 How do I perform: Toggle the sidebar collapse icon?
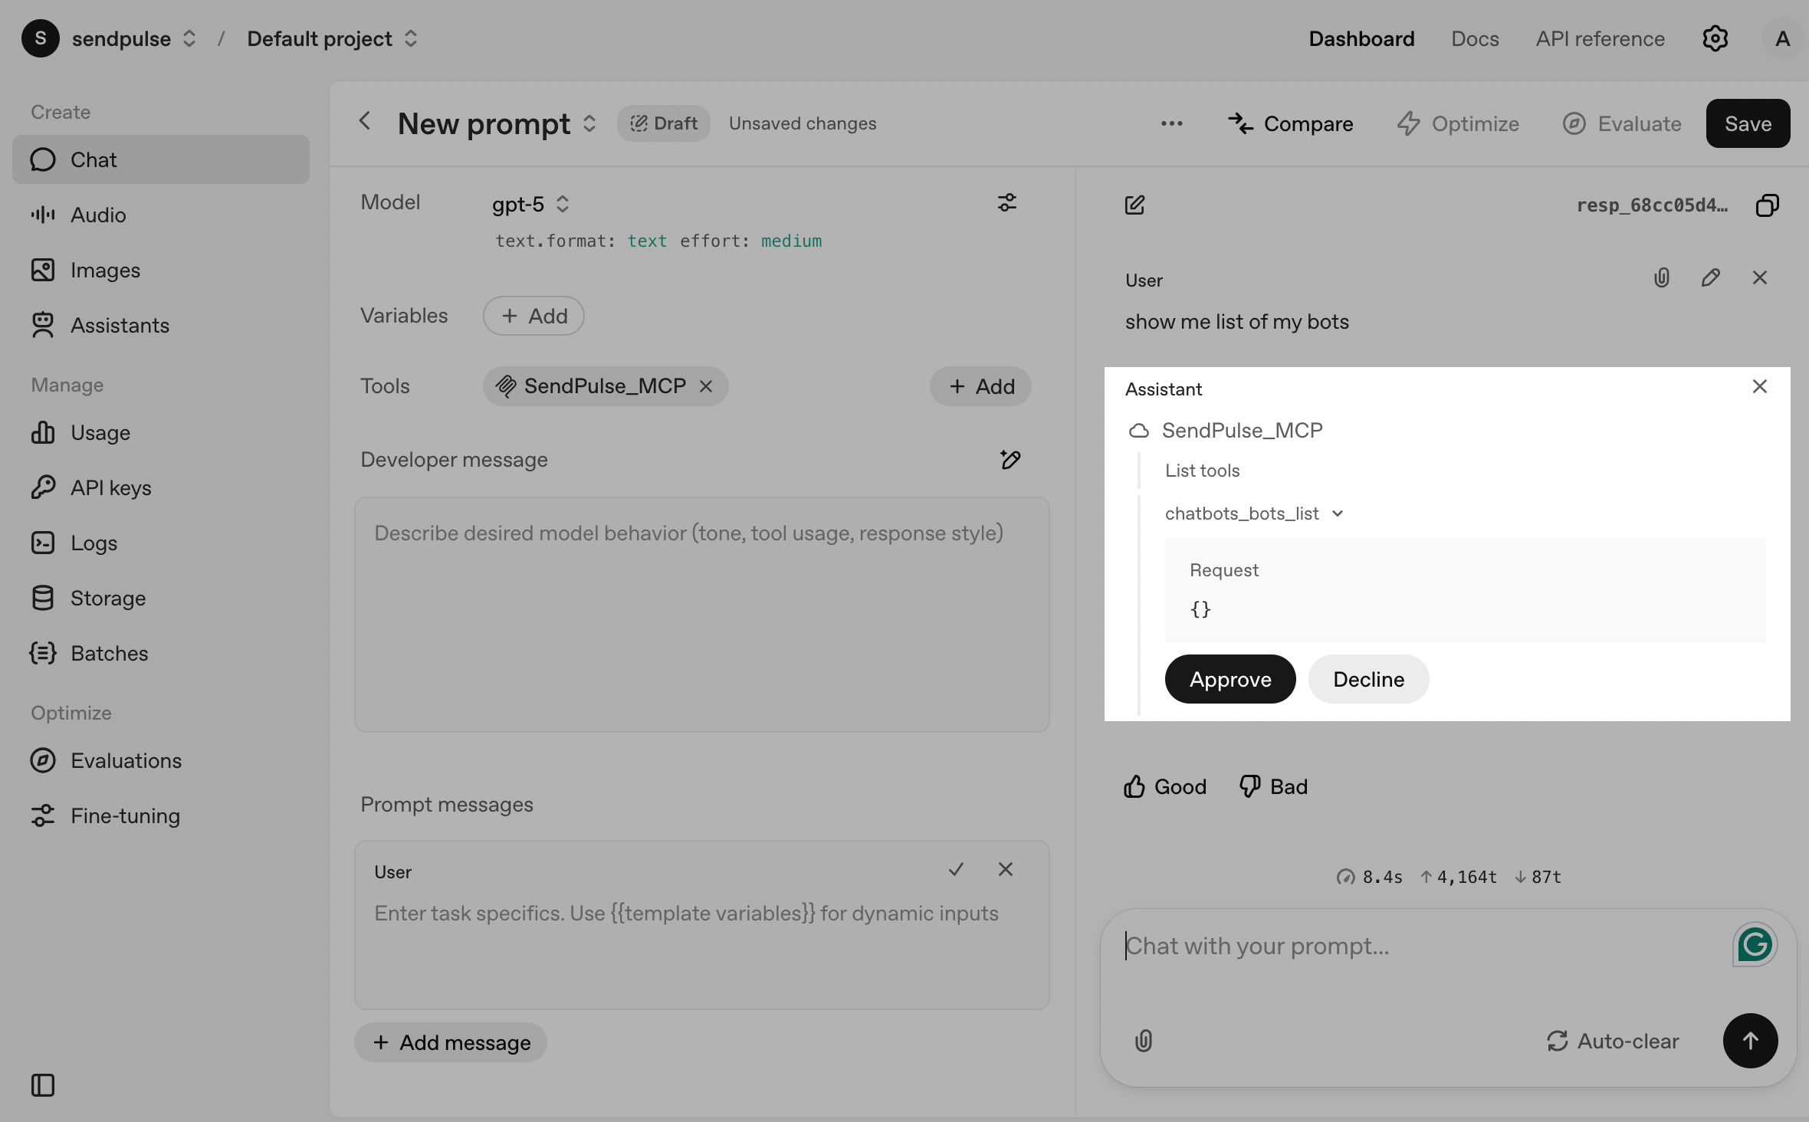pyautogui.click(x=43, y=1085)
